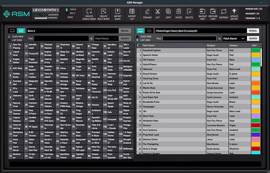Expand right panel Patch Name dropdown
Screen dimensions: 270x173
point(234,39)
